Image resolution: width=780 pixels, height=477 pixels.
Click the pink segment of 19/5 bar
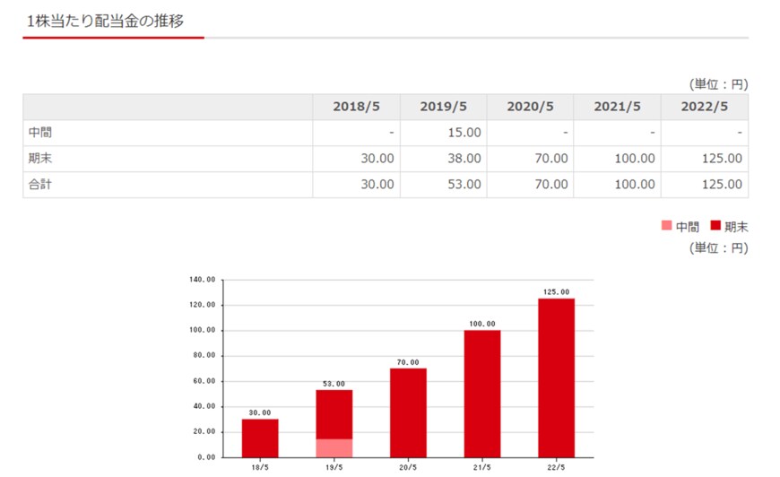point(334,447)
